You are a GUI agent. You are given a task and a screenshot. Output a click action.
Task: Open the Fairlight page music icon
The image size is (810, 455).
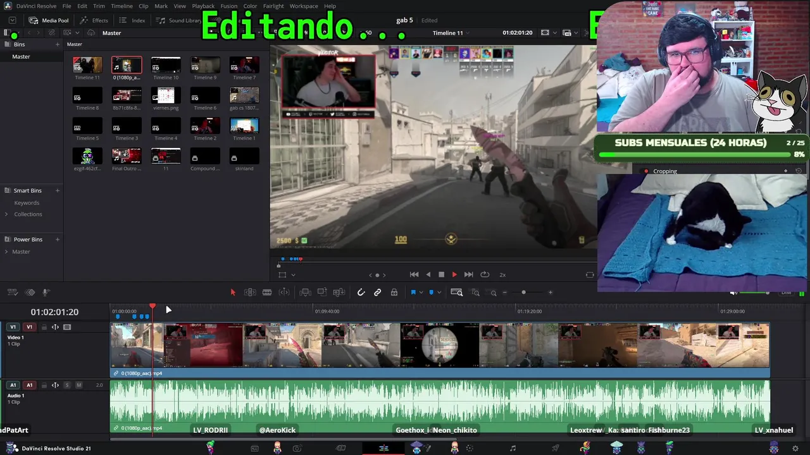[x=513, y=449]
